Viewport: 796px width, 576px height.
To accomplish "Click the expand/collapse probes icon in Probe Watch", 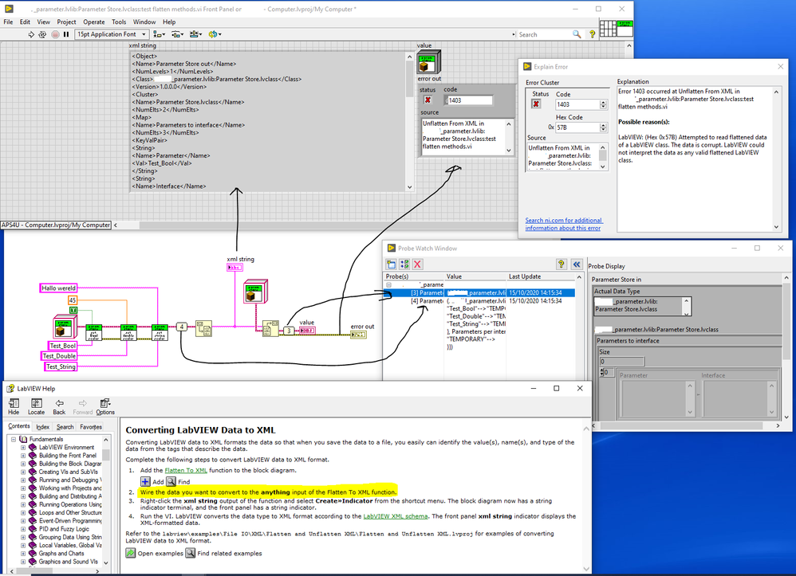I will tap(404, 264).
